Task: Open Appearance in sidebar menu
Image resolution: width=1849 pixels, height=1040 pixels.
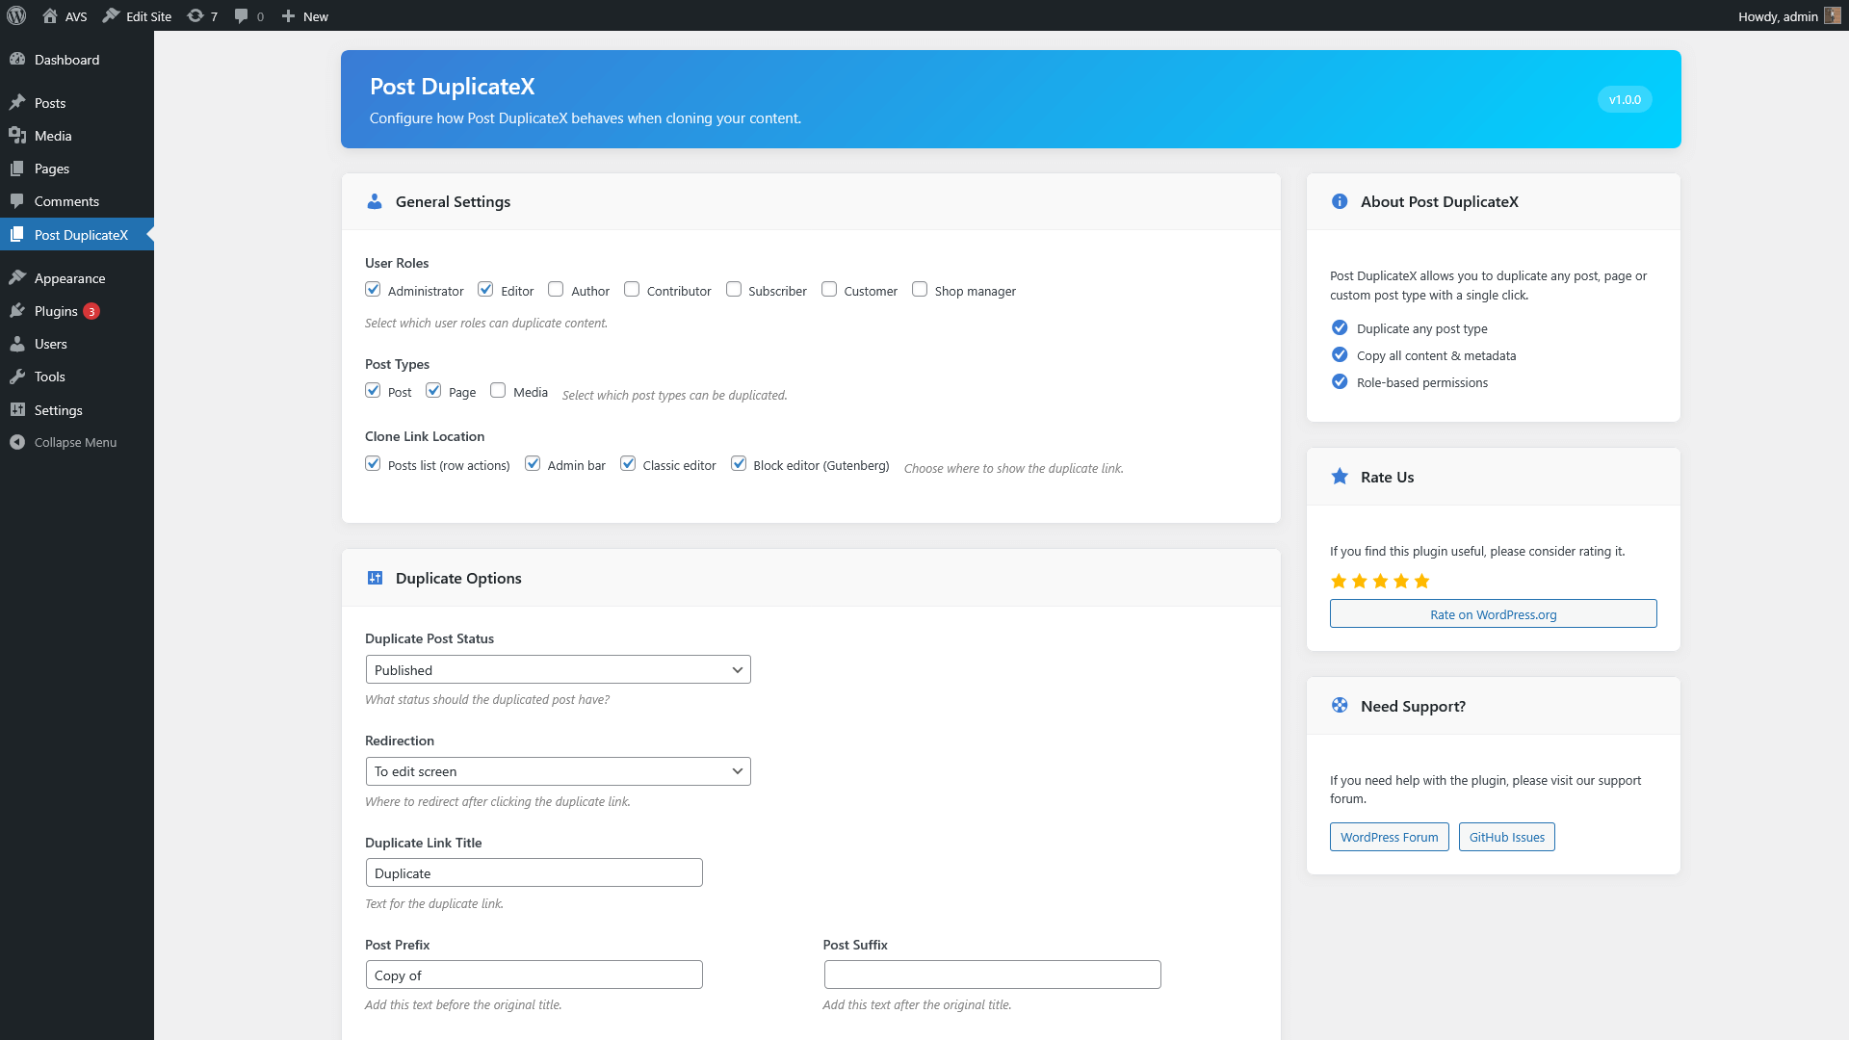Action: [77, 278]
